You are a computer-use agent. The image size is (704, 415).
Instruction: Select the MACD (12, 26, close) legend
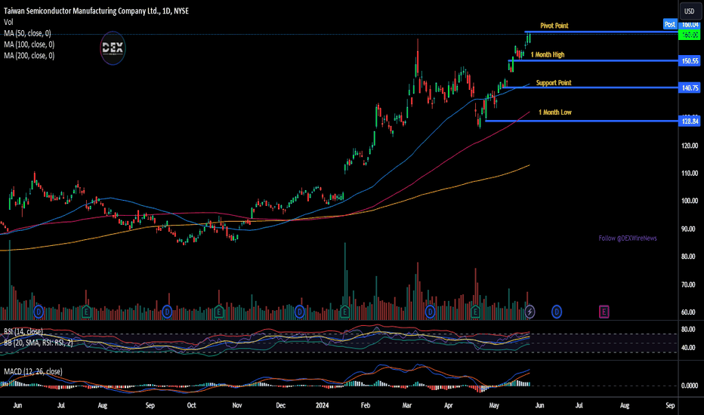click(x=33, y=371)
